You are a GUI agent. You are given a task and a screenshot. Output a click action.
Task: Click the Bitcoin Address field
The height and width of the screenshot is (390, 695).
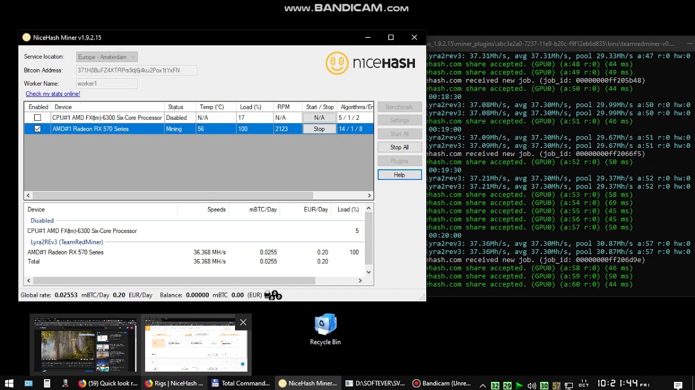tap(136, 70)
